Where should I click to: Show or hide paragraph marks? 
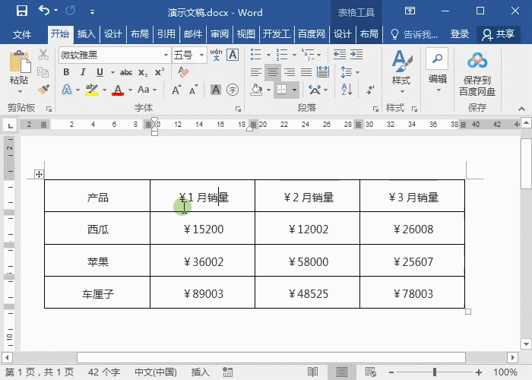(x=370, y=90)
